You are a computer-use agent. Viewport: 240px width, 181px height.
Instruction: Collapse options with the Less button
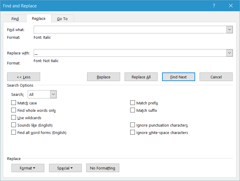23,77
